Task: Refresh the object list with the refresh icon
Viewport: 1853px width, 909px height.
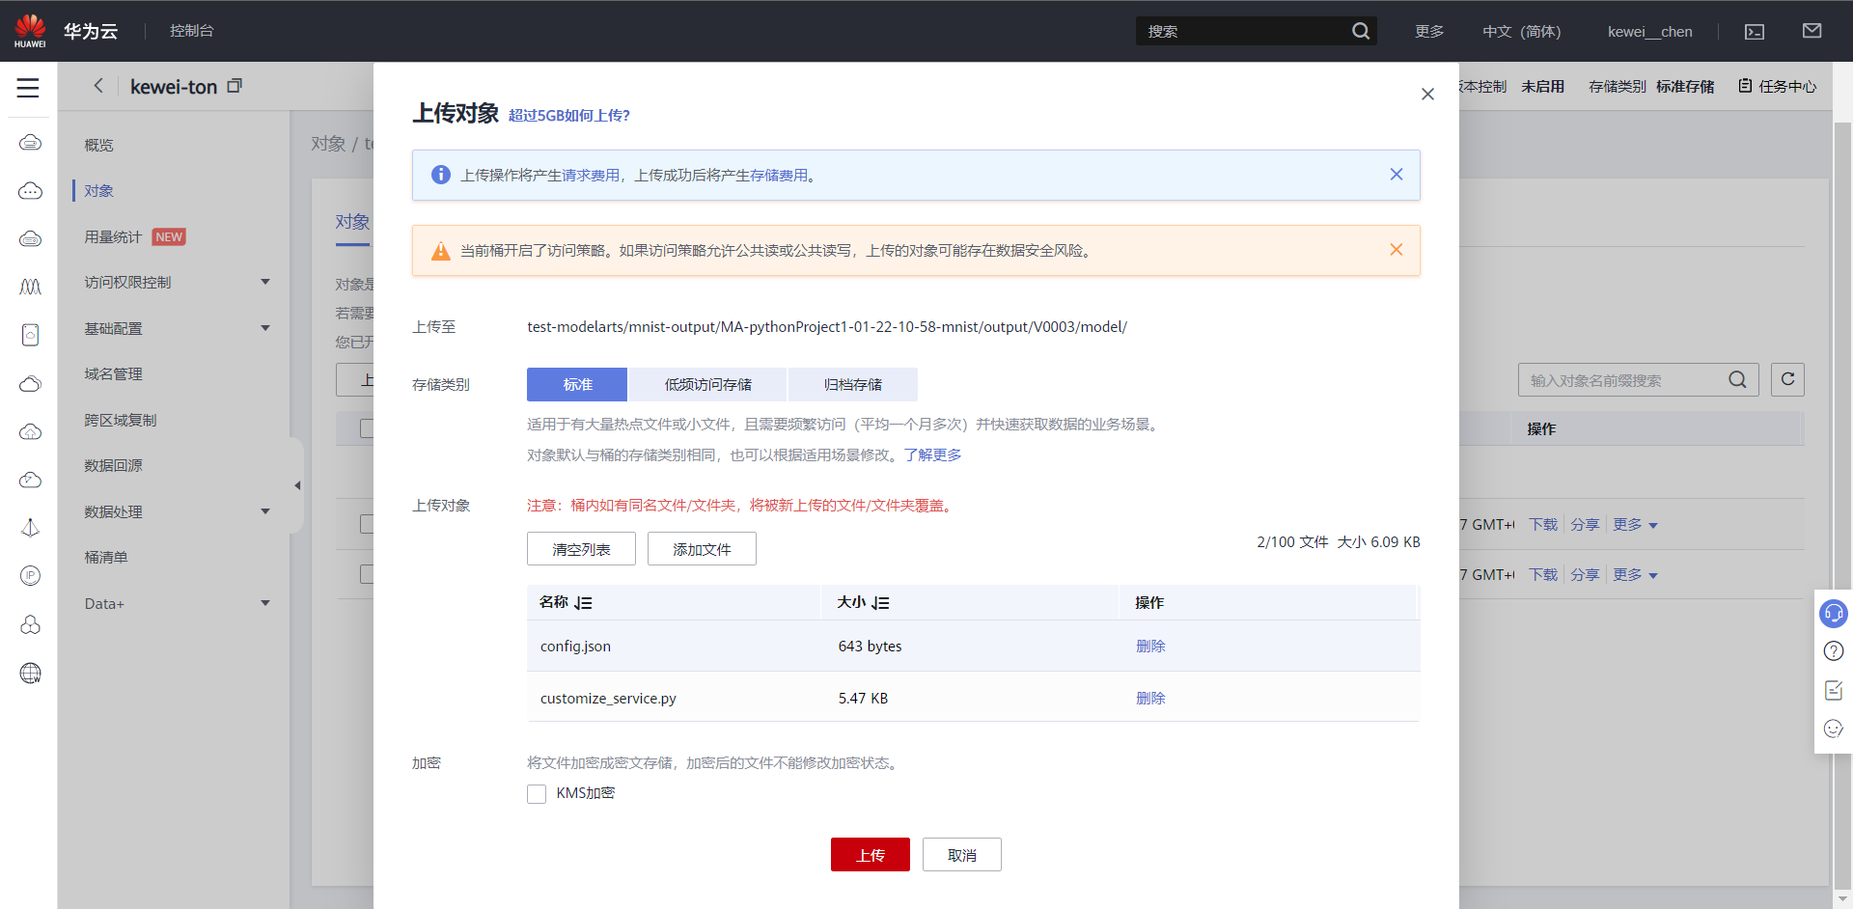Action: point(1787,379)
